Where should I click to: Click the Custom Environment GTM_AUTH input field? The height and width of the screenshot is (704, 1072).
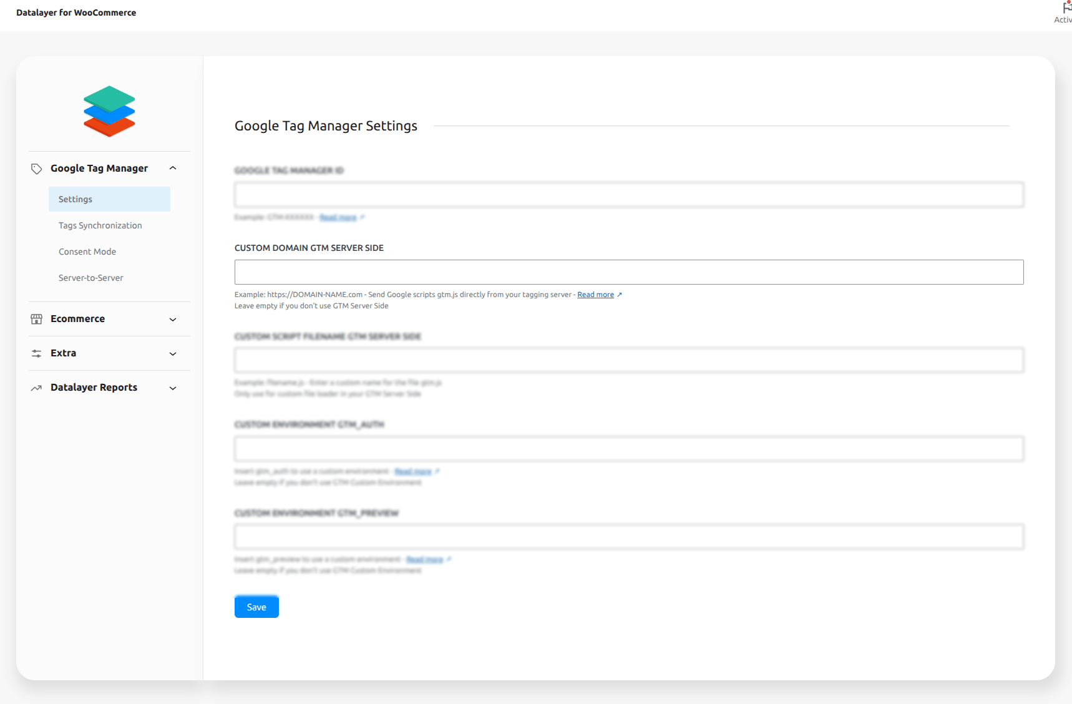(x=628, y=449)
